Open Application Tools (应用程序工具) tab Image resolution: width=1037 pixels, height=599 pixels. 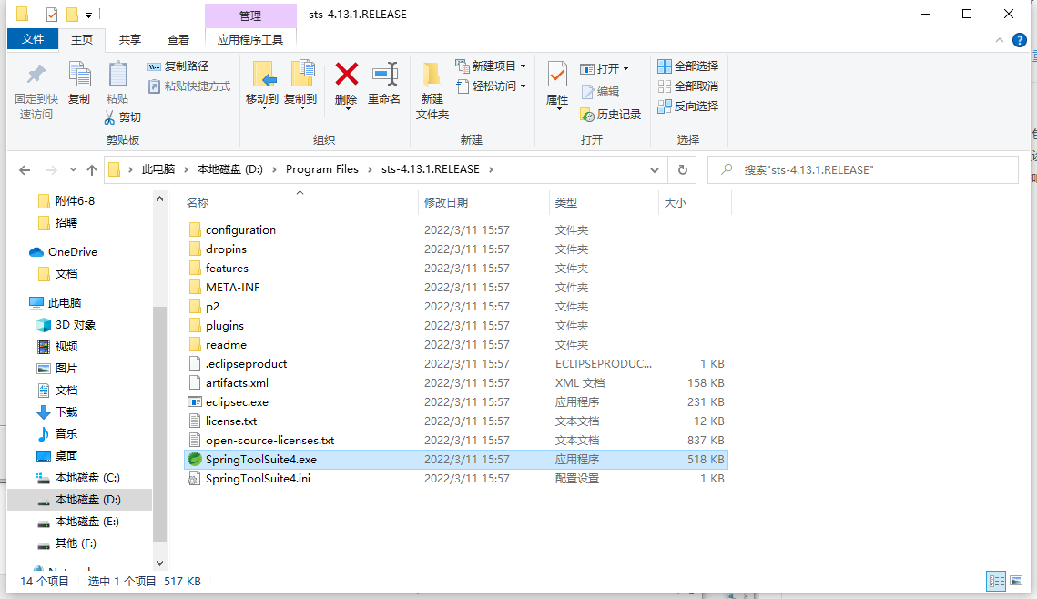[250, 40]
